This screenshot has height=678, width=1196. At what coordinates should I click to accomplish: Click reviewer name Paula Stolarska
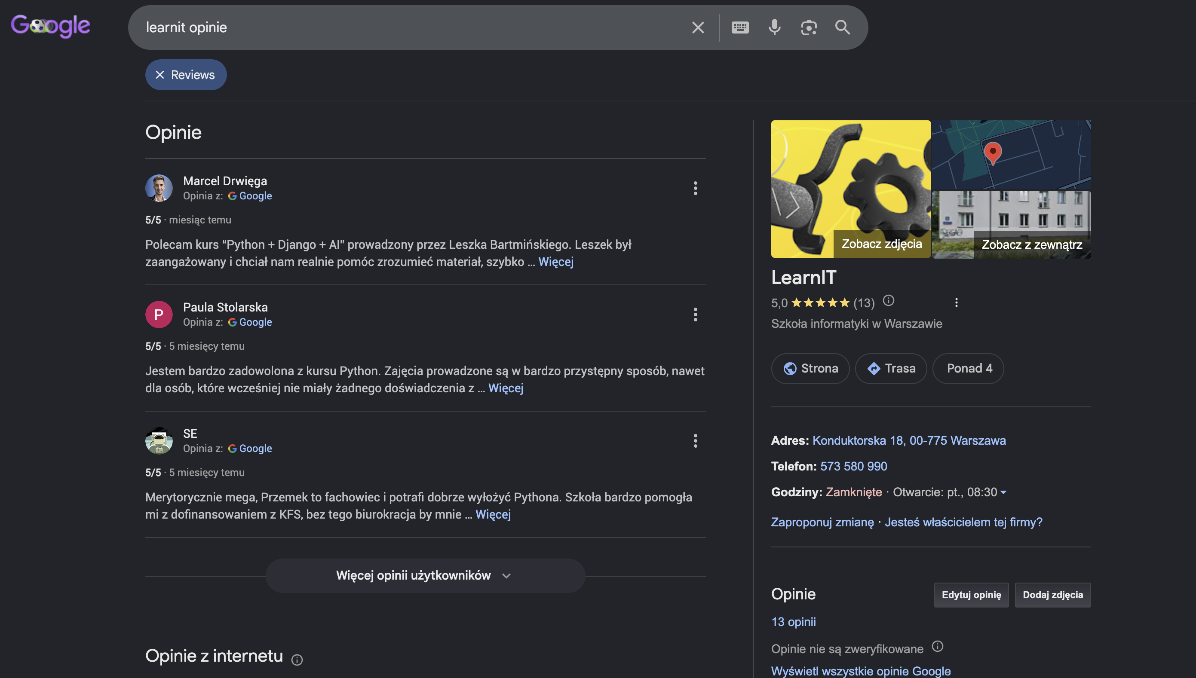coord(226,307)
